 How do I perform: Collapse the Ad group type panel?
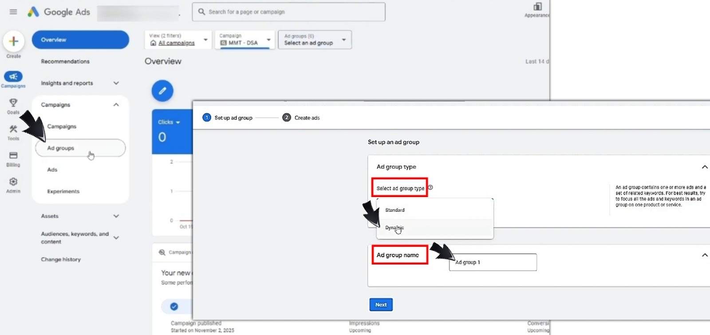(x=704, y=167)
